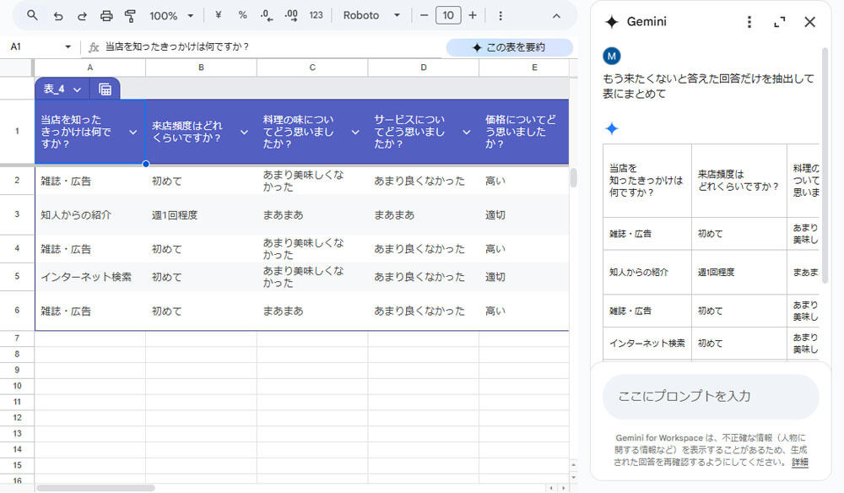Click the user avatar M

coord(611,56)
